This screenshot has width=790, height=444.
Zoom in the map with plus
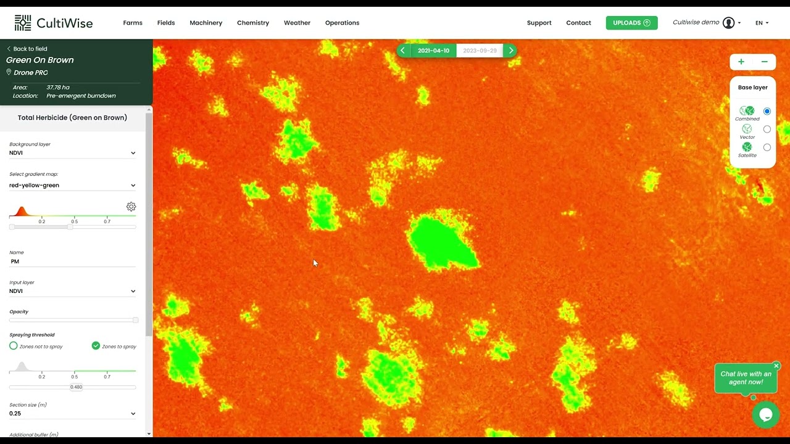pyautogui.click(x=741, y=62)
